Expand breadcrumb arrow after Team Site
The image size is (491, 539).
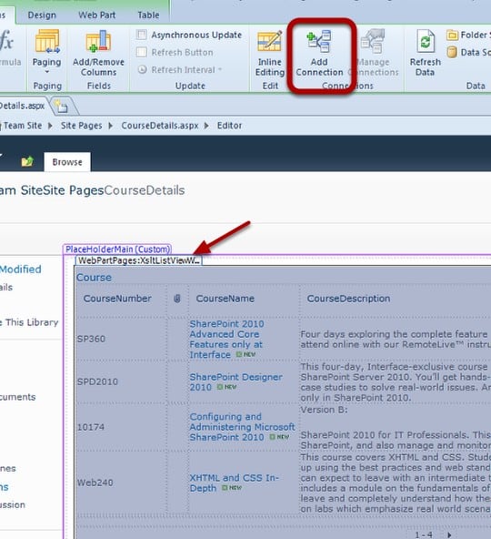coord(50,126)
